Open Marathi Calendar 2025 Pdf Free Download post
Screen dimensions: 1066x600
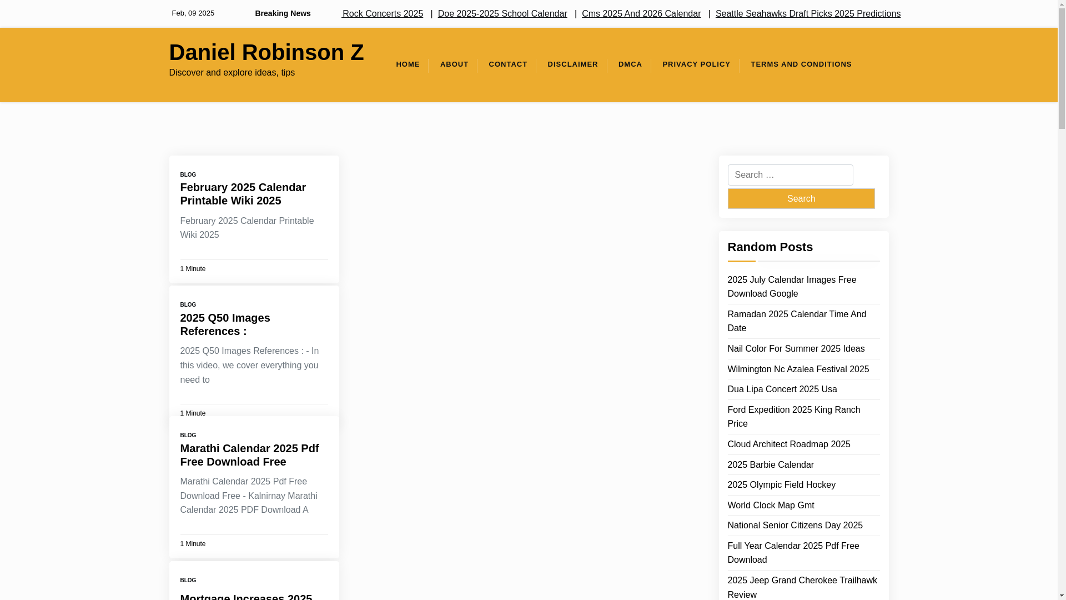click(x=249, y=455)
